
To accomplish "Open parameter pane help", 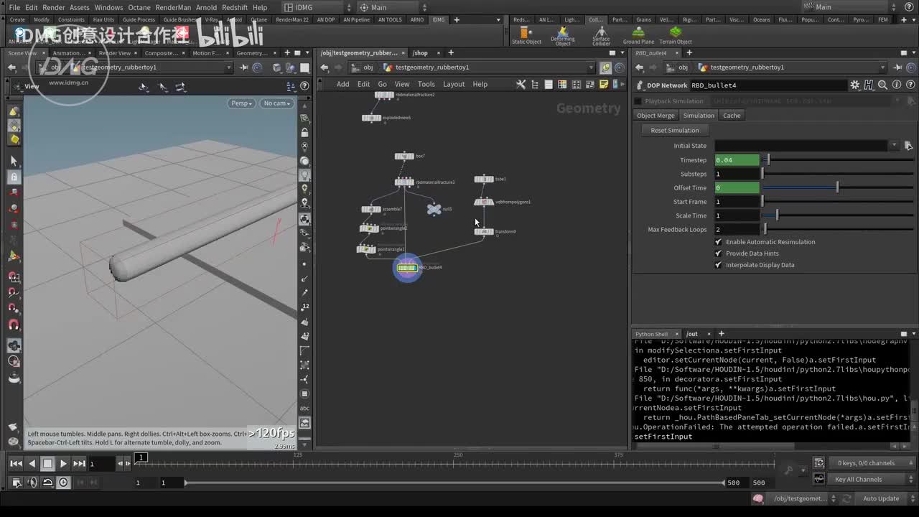I will [x=909, y=85].
